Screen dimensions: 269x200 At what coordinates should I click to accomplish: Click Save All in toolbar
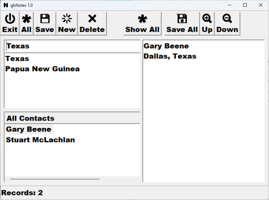(182, 24)
